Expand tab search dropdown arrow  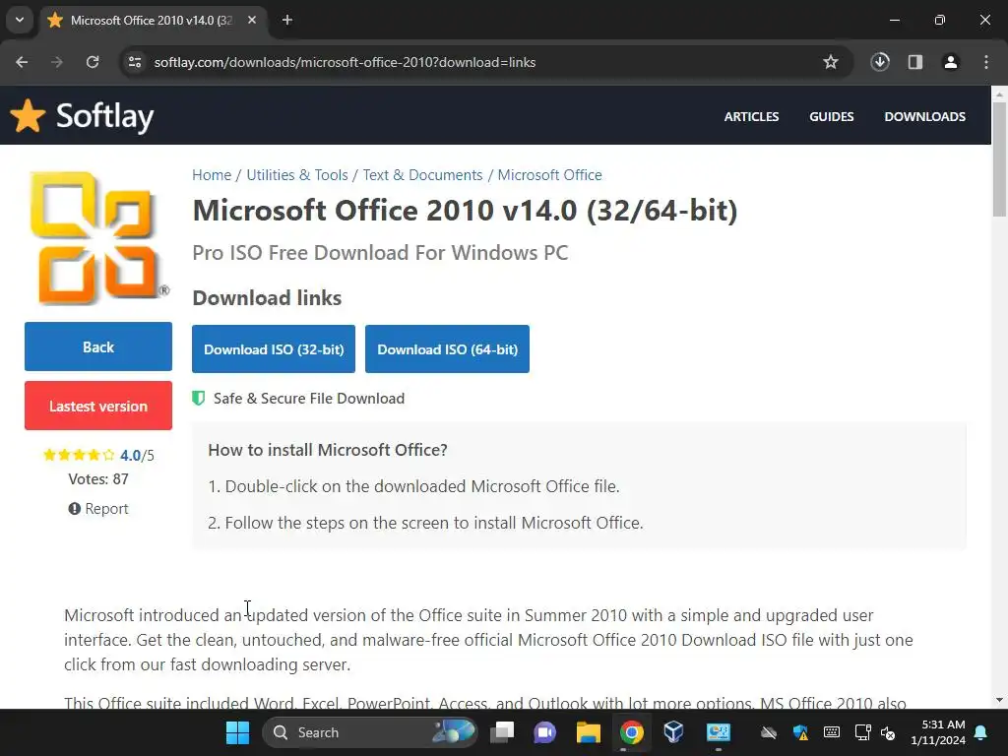(20, 20)
